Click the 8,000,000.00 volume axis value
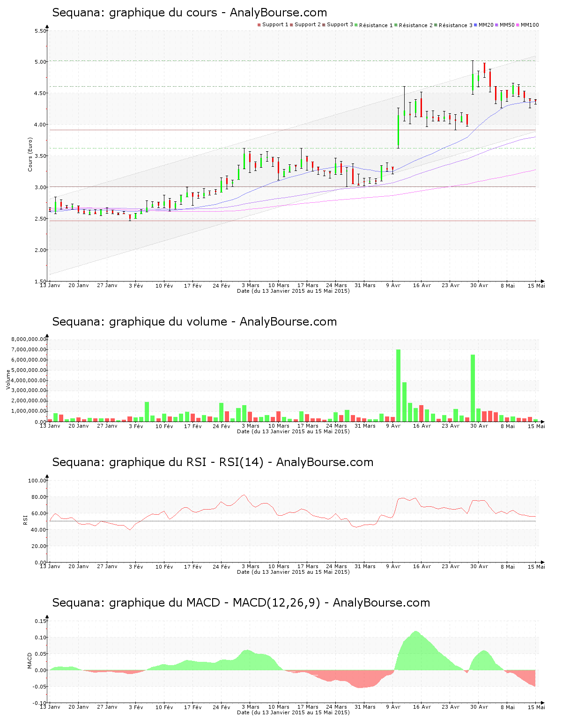Screen dimensions: 562x726 (x=29, y=340)
